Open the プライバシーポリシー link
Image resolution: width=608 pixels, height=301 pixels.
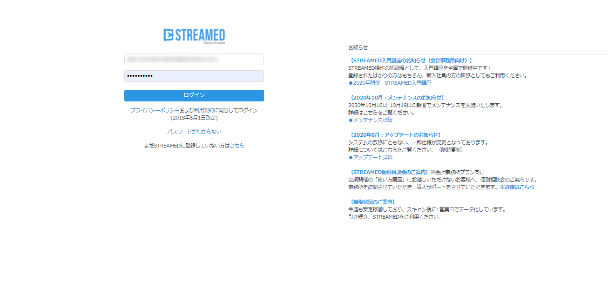tap(155, 110)
